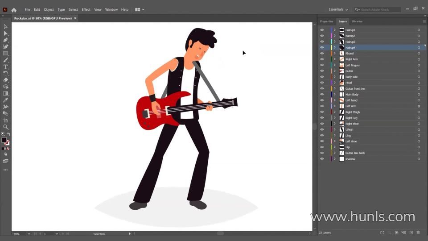The image size is (428, 241).
Task: Hide the Guitar layer
Action: point(322,71)
